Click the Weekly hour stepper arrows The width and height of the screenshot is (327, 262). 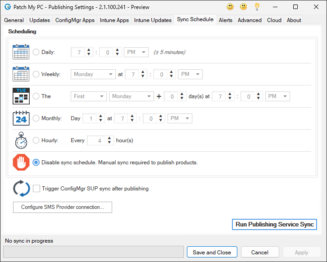coord(143,74)
